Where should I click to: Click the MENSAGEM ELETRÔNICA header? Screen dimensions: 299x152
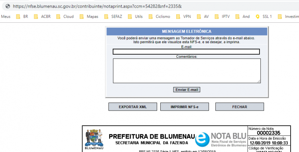tap(187, 32)
